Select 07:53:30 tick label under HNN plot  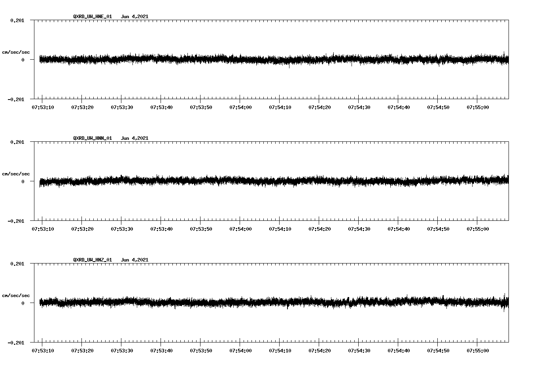[x=122, y=229]
